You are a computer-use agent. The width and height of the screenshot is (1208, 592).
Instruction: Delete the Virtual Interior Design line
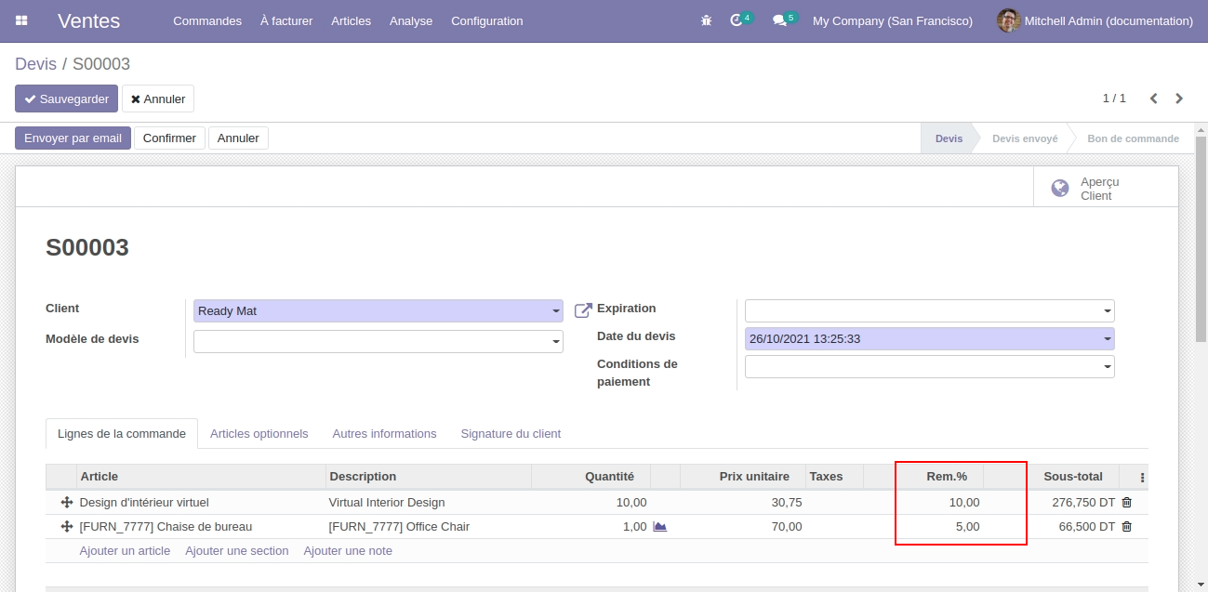tap(1127, 503)
